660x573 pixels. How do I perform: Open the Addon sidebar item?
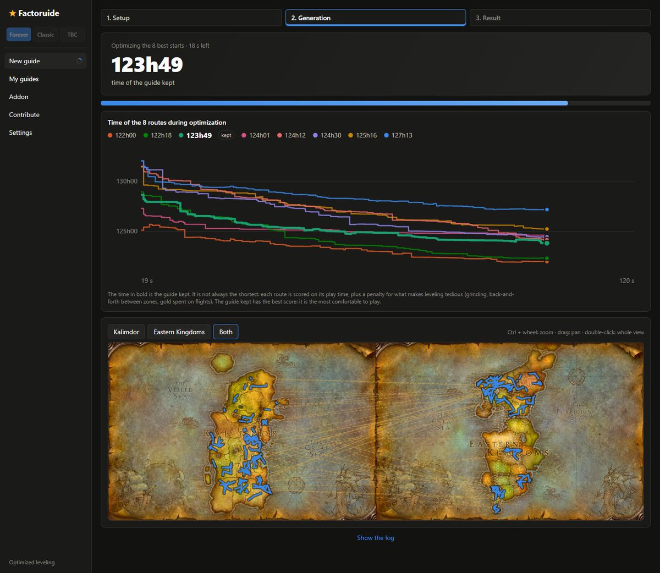point(46,97)
